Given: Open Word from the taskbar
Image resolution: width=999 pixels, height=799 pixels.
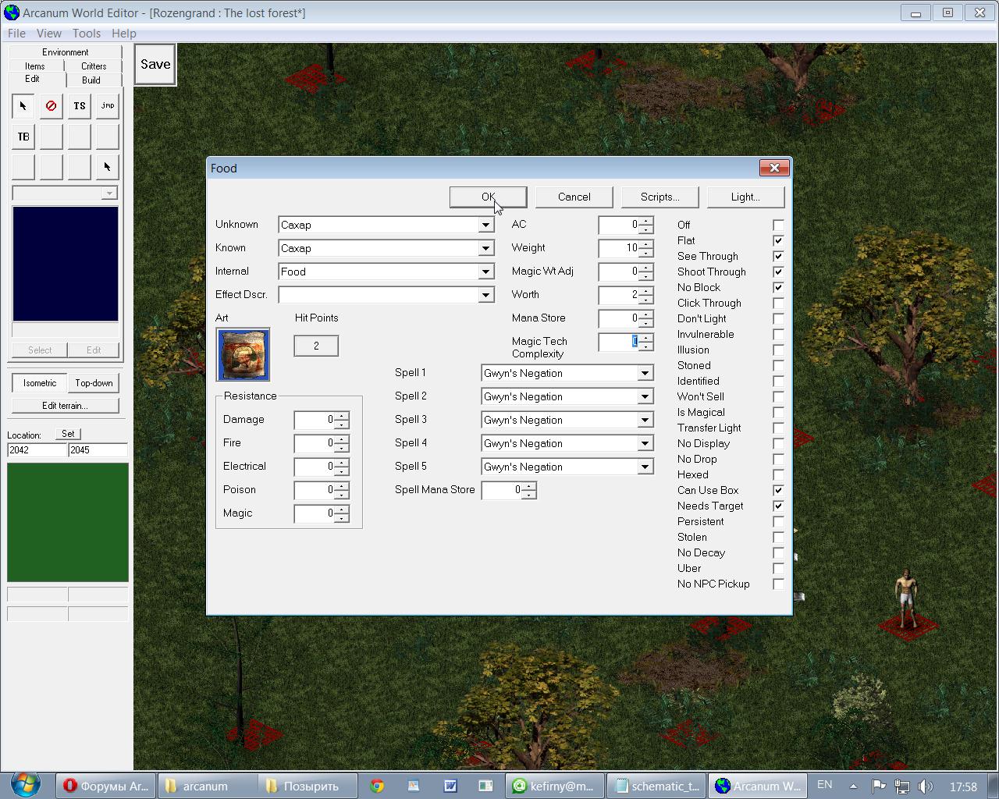Looking at the screenshot, I should tap(450, 786).
